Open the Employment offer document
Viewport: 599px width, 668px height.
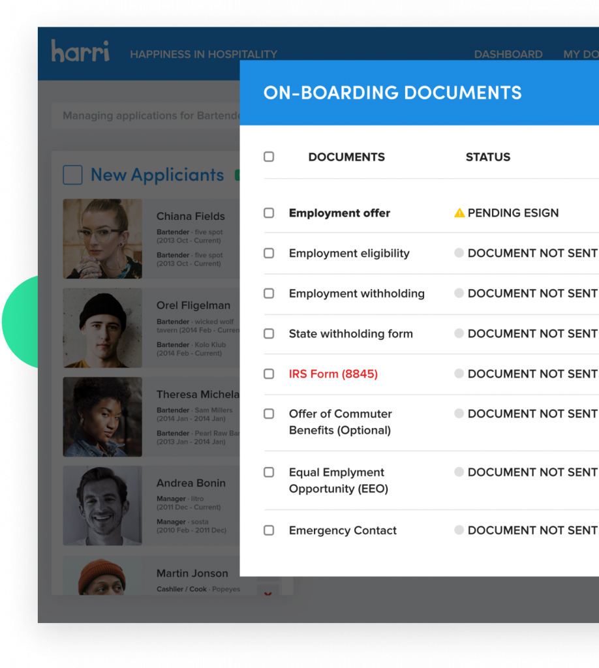[x=339, y=213]
